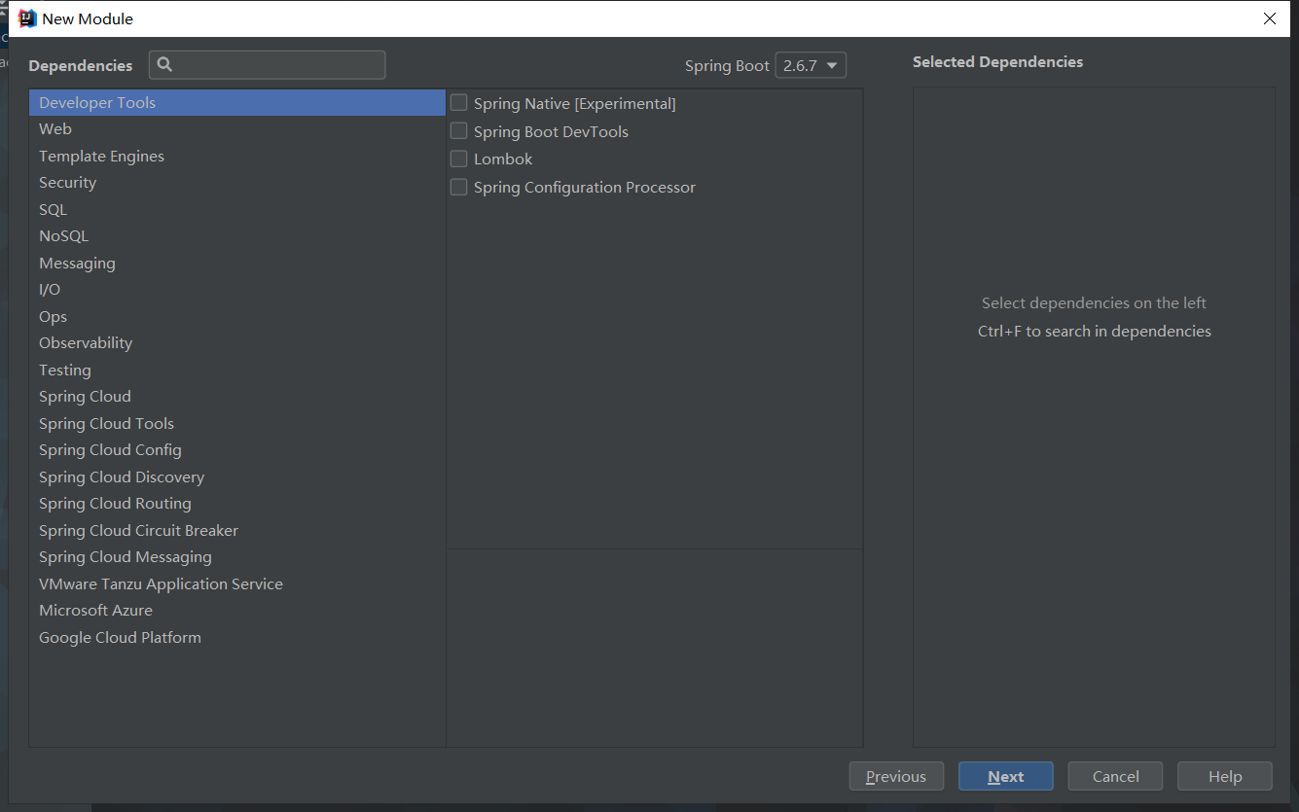
Task: Open Help for the wizard
Action: (x=1225, y=776)
